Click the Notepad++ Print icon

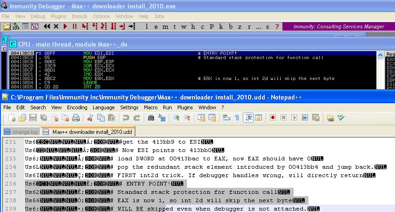point(76,118)
